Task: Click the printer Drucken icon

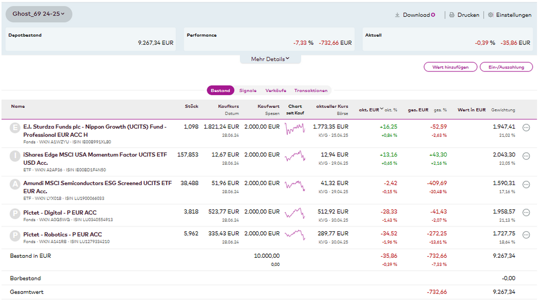Action: 452,15
